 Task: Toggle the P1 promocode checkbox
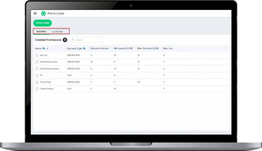[x=37, y=75]
